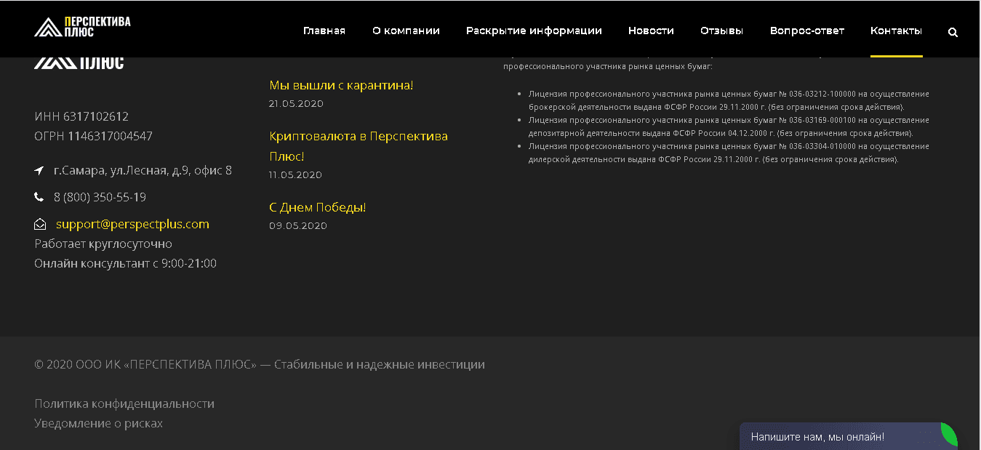This screenshot has width=981, height=450.
Task: Click the phone icon beside 8 (800) number
Action: (x=39, y=197)
